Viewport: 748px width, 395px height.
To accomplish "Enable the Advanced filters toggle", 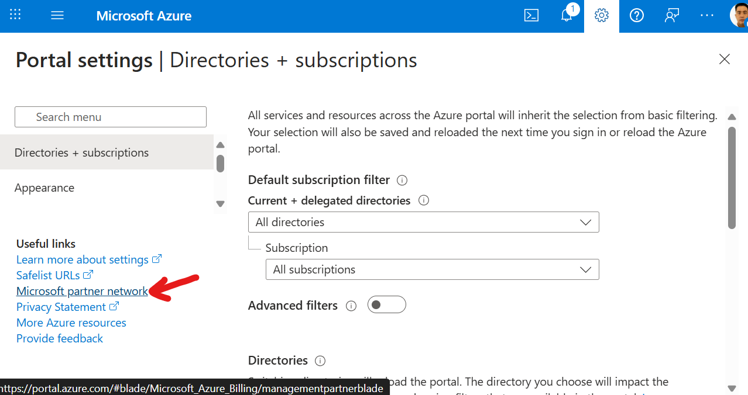I will click(x=386, y=304).
